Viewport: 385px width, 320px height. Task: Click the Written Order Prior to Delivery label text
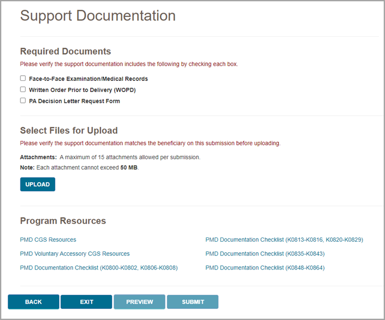point(82,90)
